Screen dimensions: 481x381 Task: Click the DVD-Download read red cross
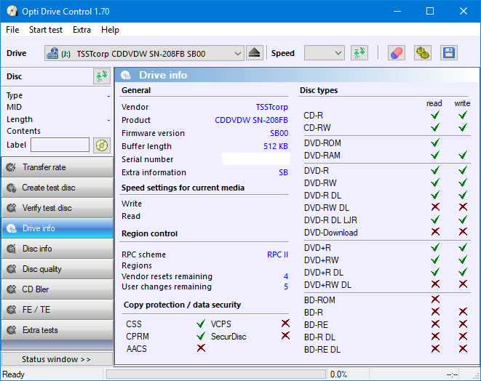435,232
